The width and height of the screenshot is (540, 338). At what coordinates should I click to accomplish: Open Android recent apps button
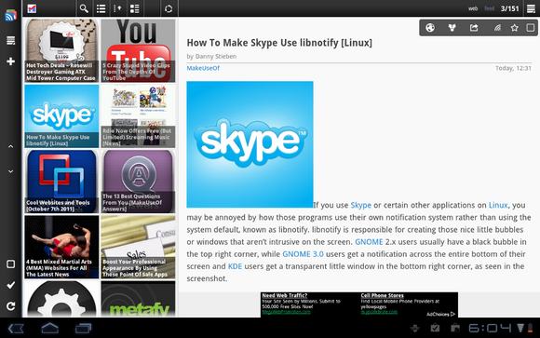pos(83,329)
